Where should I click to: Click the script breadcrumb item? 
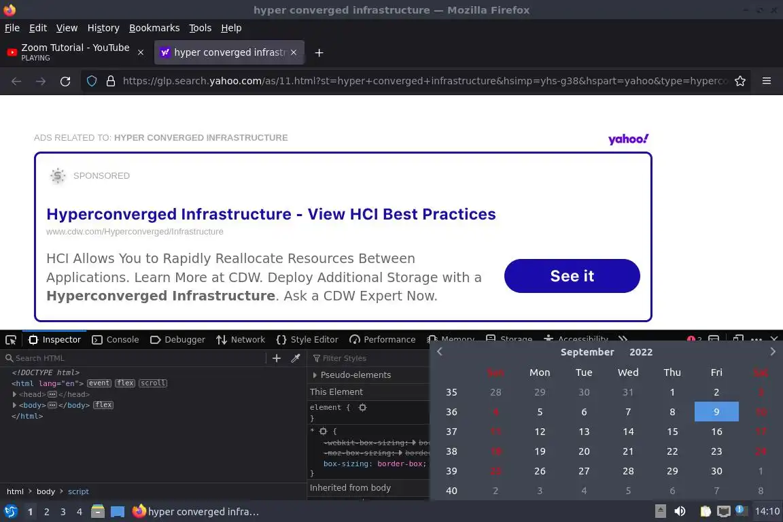[78, 491]
